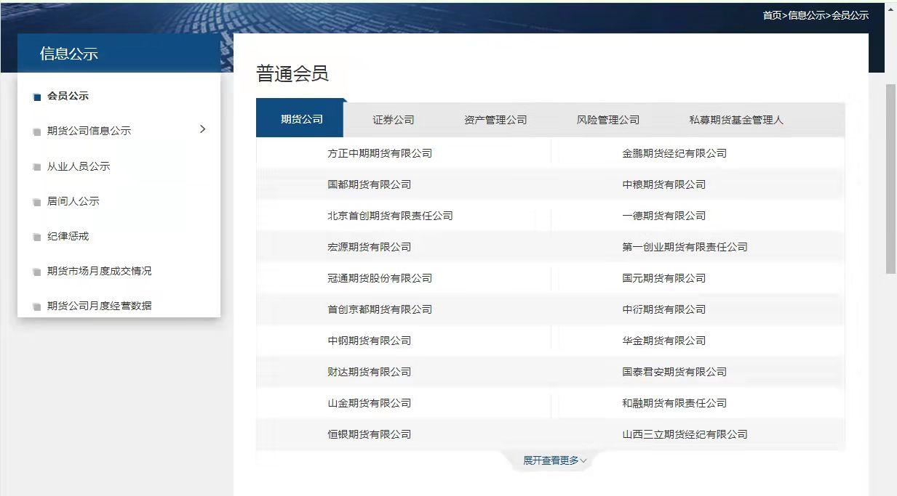Expand the list via 展开查看更多

[554, 460]
